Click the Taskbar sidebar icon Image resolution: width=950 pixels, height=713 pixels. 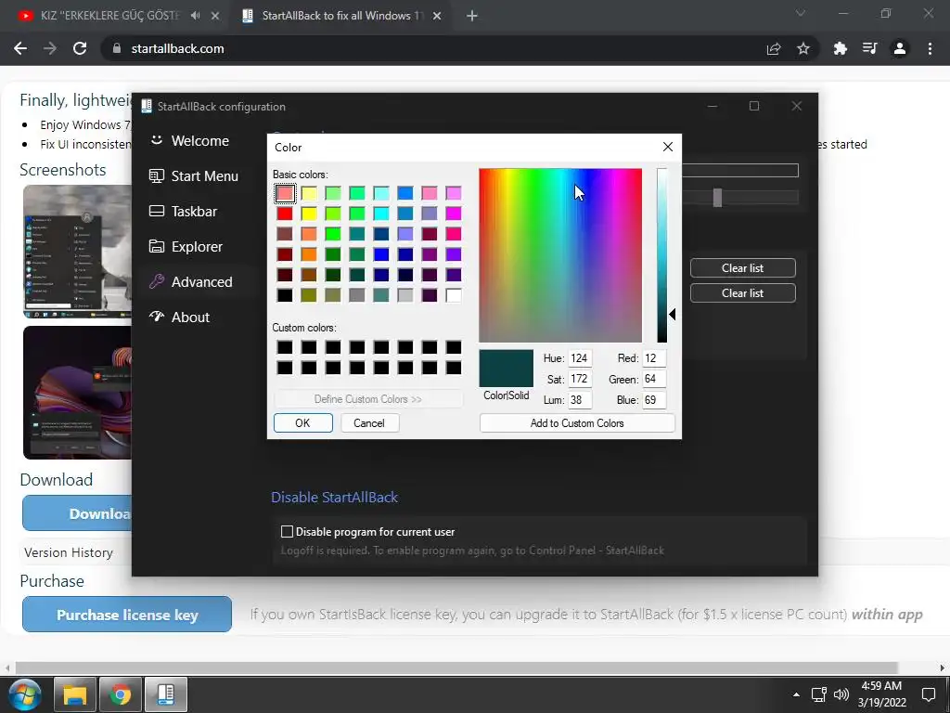156,211
